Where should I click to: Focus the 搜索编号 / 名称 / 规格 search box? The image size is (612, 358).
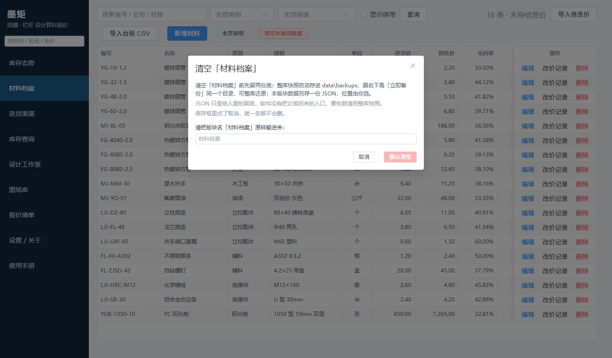(x=151, y=14)
